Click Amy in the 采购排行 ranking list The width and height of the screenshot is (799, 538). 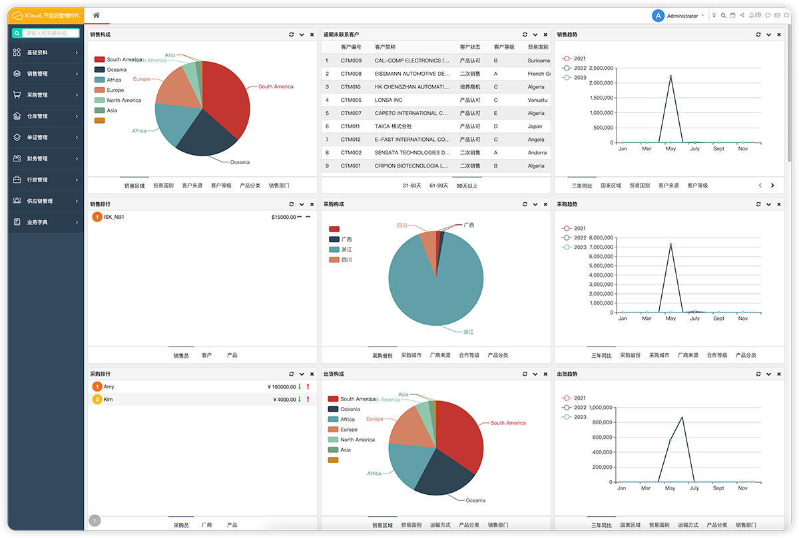(109, 386)
